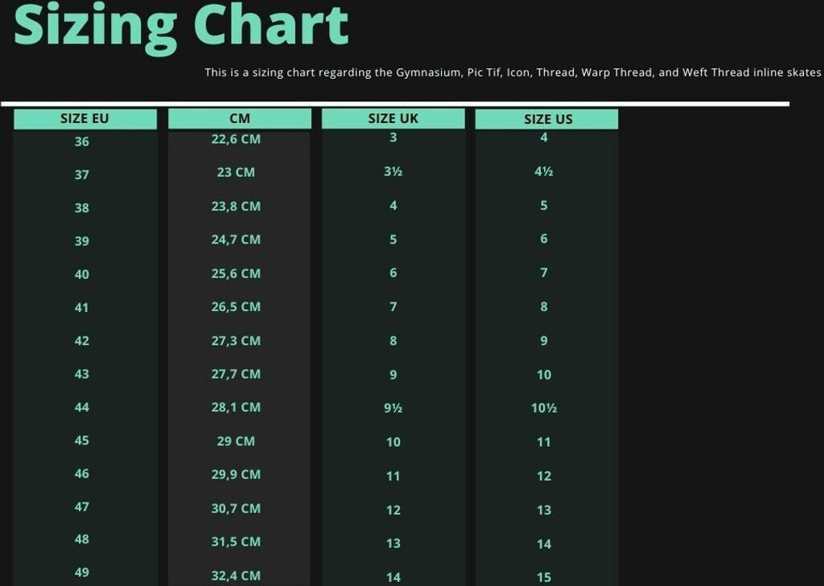Click the inline skates description text
The width and height of the screenshot is (824, 586).
click(513, 72)
